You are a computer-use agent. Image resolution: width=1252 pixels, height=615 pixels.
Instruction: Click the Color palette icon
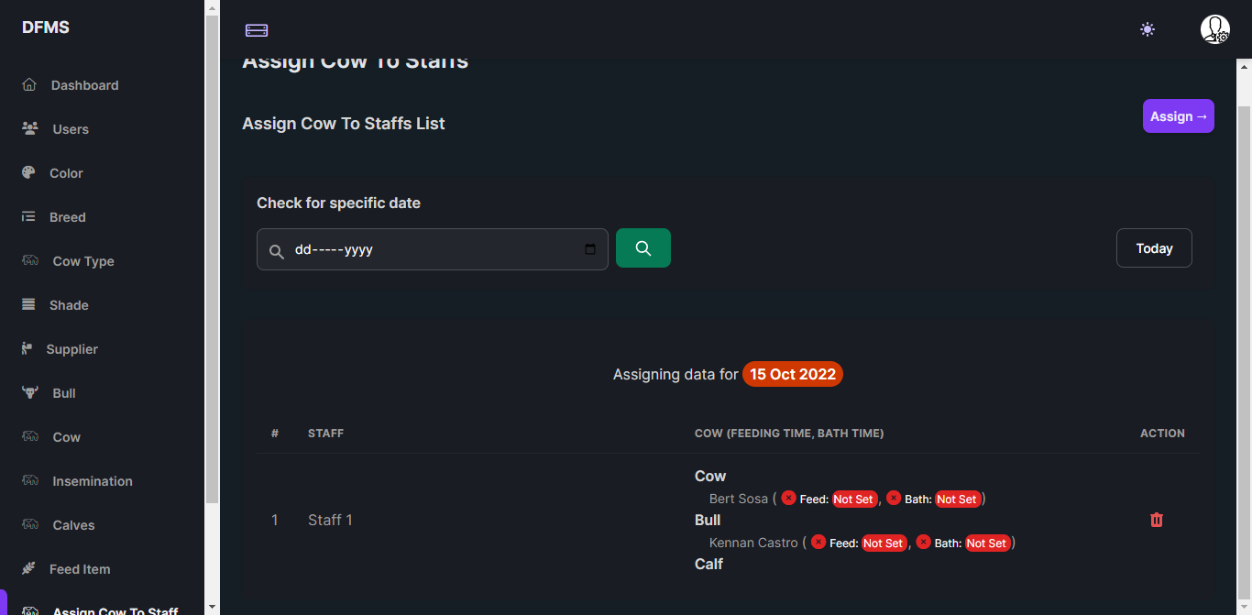click(29, 173)
